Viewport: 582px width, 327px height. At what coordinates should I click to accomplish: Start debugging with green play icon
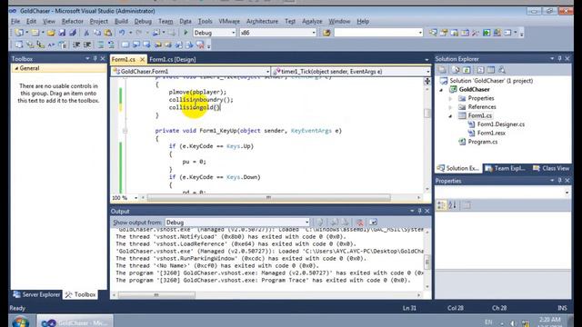point(186,33)
